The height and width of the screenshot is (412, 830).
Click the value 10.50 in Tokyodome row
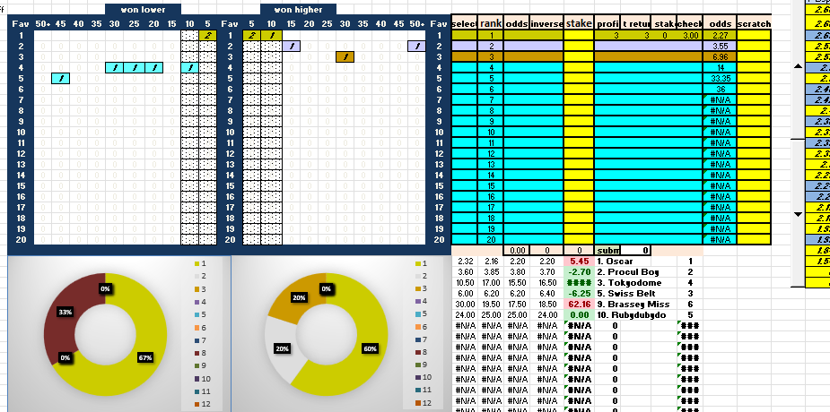point(466,283)
